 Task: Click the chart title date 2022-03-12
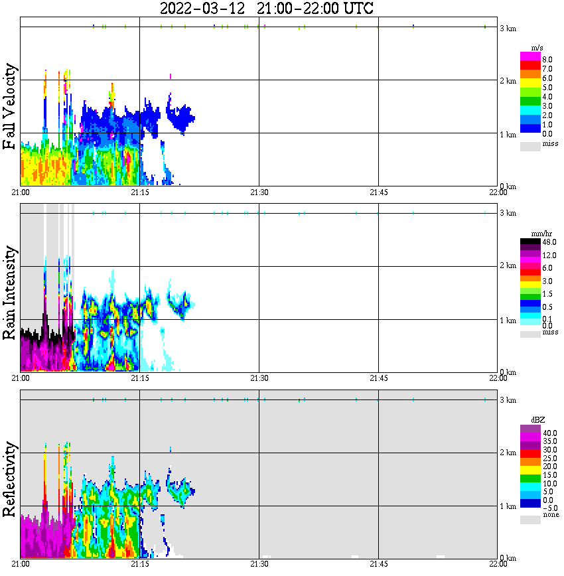click(202, 8)
